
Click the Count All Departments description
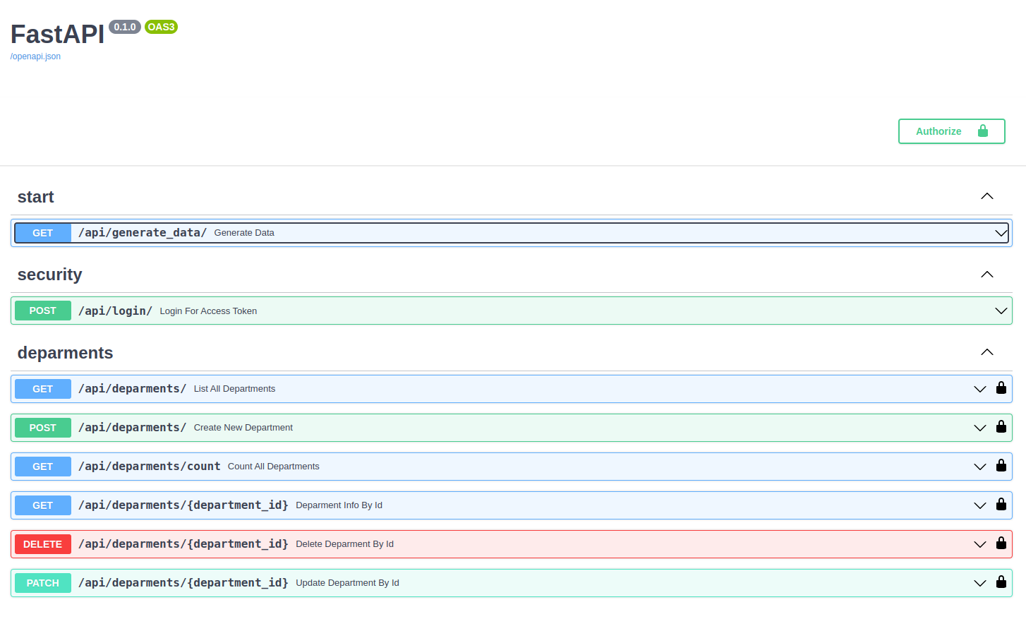tap(274, 467)
